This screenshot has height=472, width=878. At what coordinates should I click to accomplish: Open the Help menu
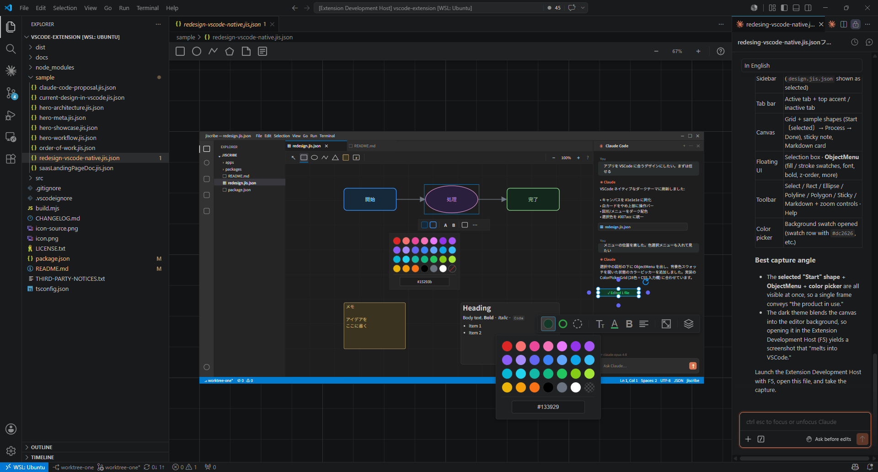click(x=172, y=8)
